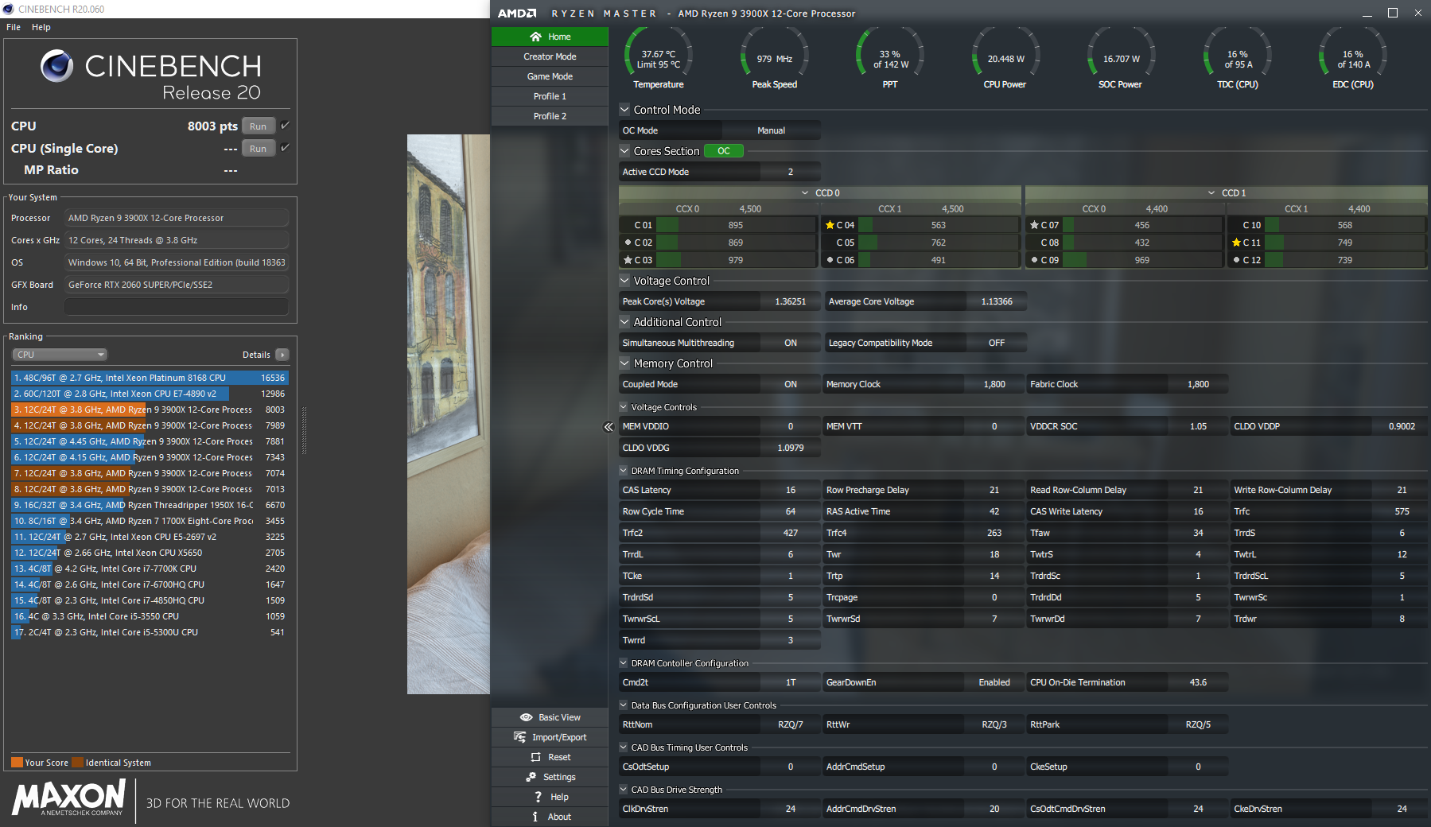
Task: Click the dot marker on core C 02
Action: coord(628,243)
